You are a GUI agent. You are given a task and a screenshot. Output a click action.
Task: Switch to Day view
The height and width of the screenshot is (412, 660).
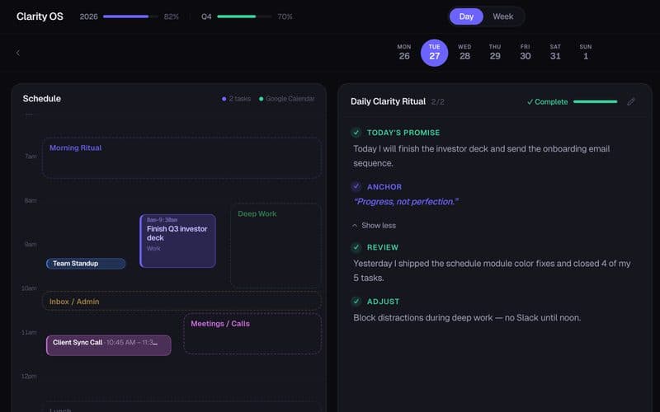[x=466, y=16]
